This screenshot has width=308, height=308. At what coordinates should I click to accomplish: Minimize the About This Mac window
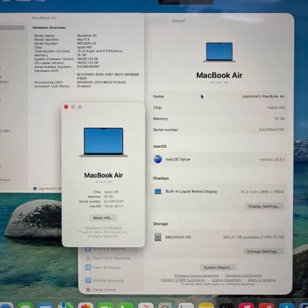click(x=73, y=107)
